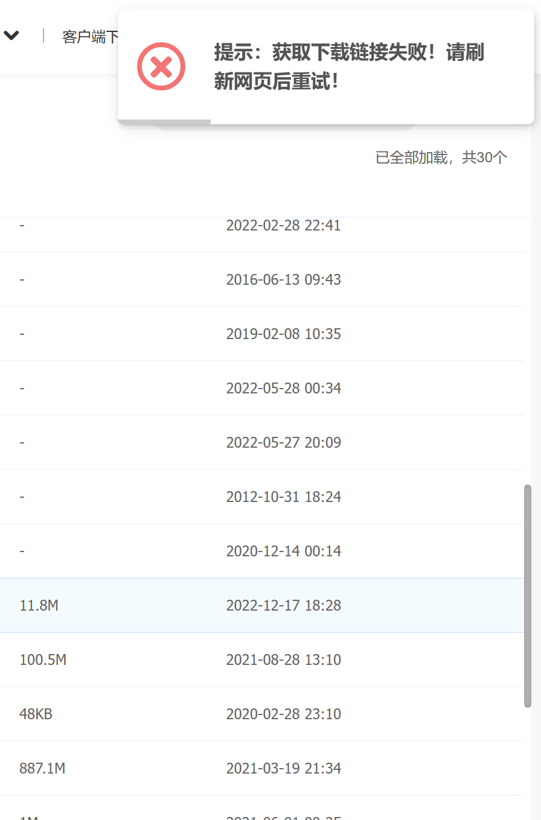This screenshot has height=820, width=541.
Task: Click the 已全部加载，共30个 status text
Action: coord(441,157)
